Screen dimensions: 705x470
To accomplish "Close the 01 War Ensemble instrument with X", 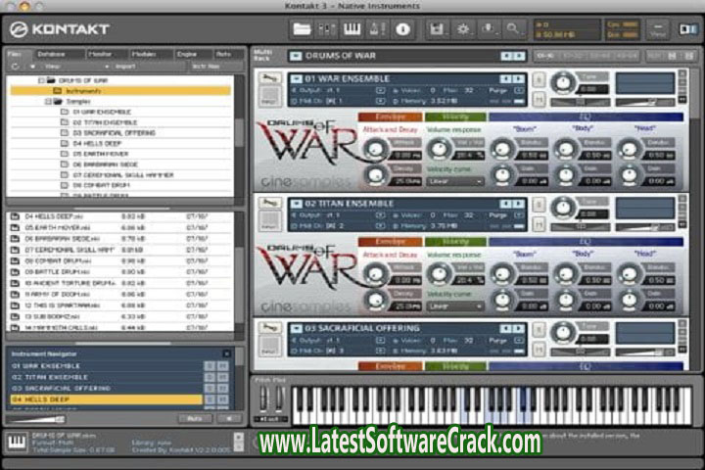I will coord(682,73).
